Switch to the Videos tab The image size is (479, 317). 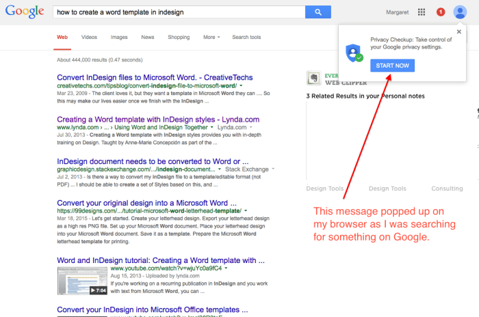tap(89, 37)
